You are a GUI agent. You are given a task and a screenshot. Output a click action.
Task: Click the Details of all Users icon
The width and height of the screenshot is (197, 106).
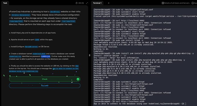click(163, 3)
